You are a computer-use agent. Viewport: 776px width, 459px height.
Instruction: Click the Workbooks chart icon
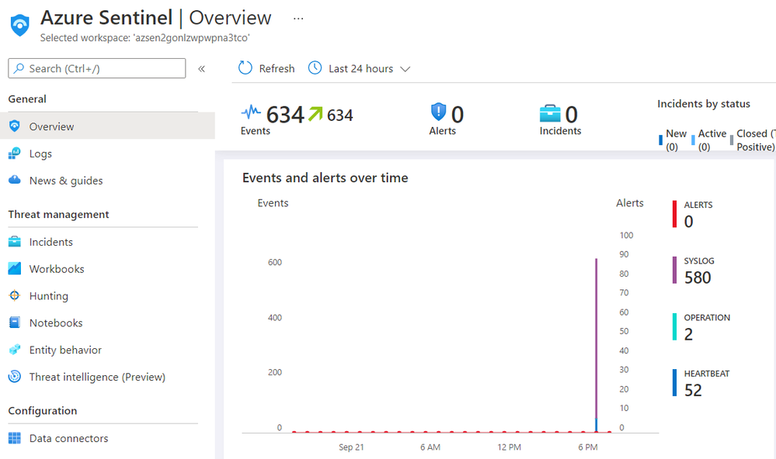[x=15, y=268]
